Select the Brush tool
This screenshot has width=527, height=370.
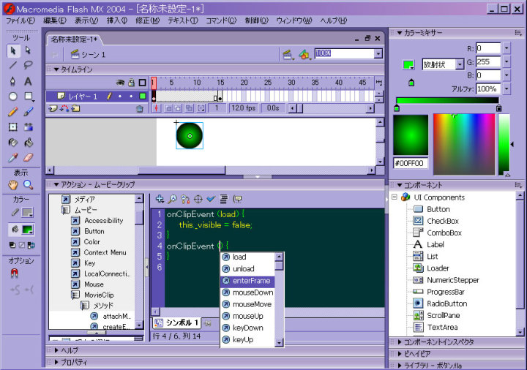(29, 111)
